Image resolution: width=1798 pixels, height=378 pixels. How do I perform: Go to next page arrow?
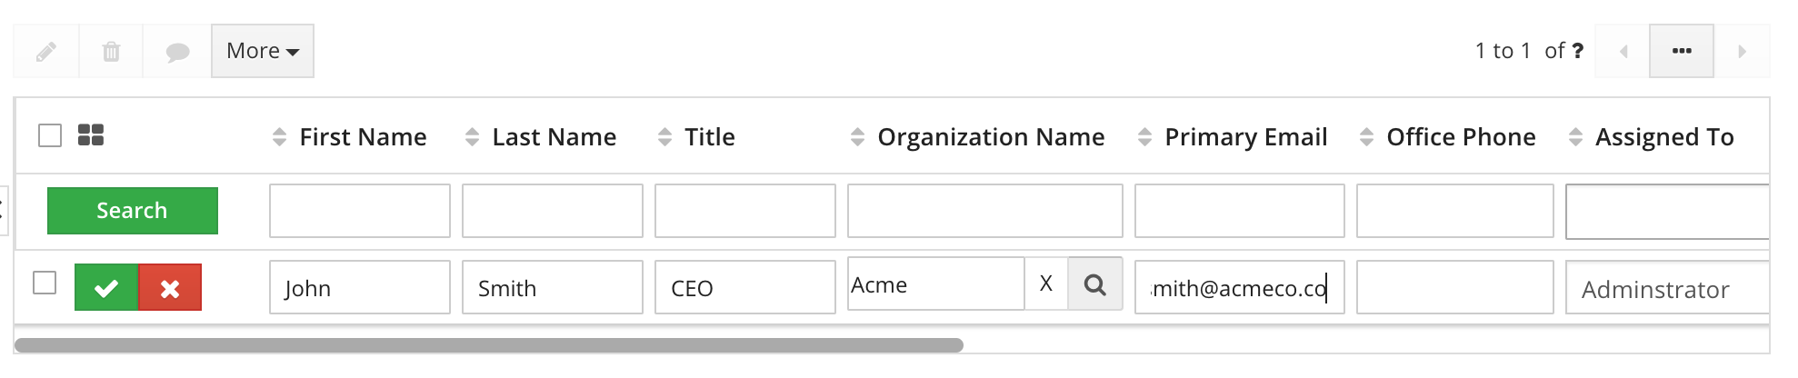click(1742, 52)
